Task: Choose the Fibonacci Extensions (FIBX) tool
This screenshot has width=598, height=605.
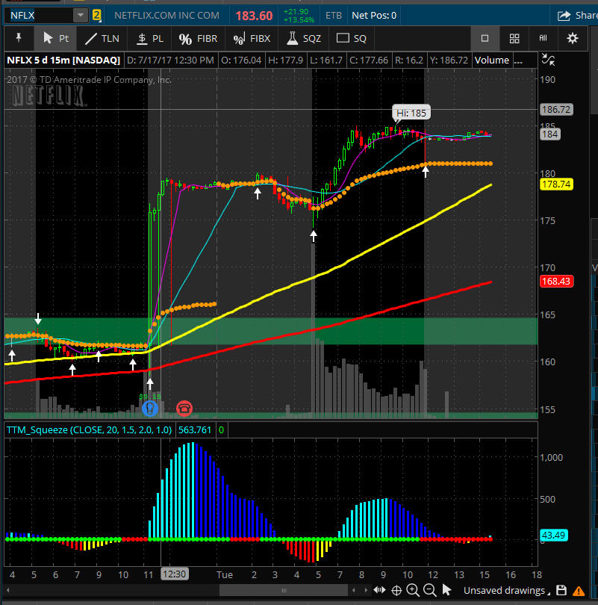Action: (252, 38)
